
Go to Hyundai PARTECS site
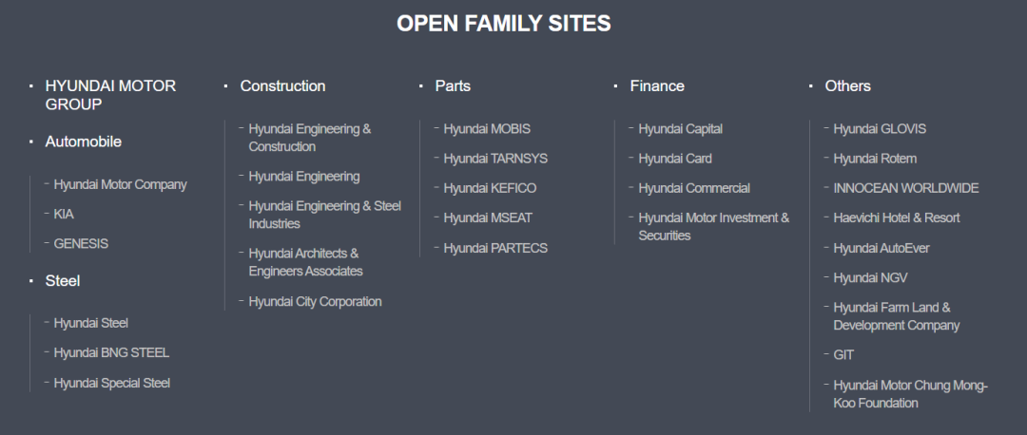(495, 248)
